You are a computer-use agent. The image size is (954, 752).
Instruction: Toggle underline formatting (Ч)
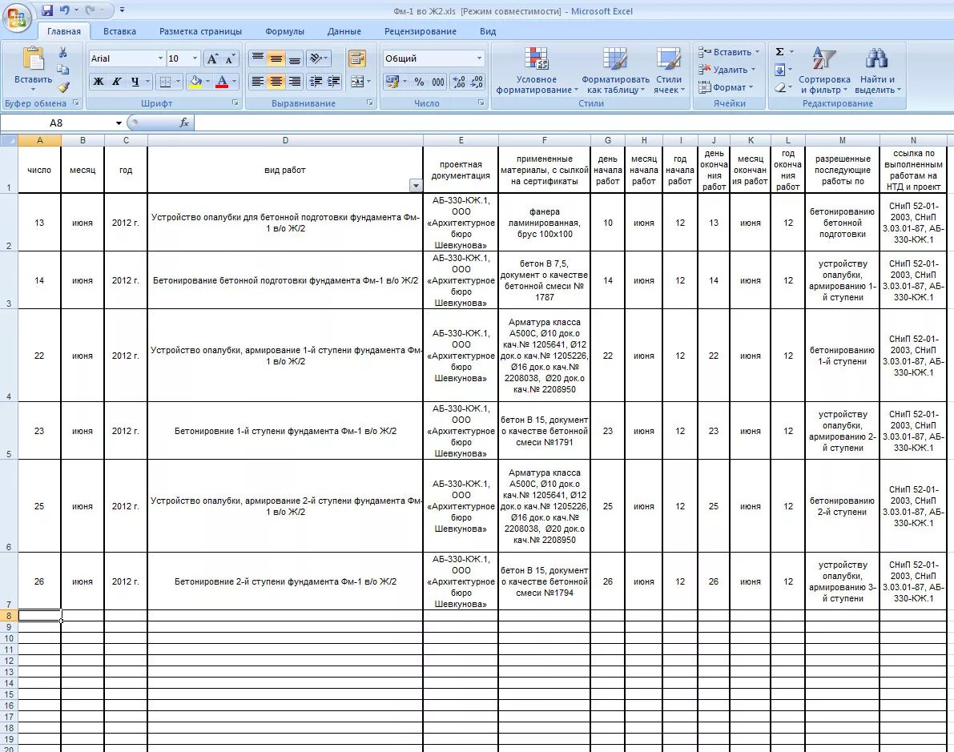[x=135, y=81]
